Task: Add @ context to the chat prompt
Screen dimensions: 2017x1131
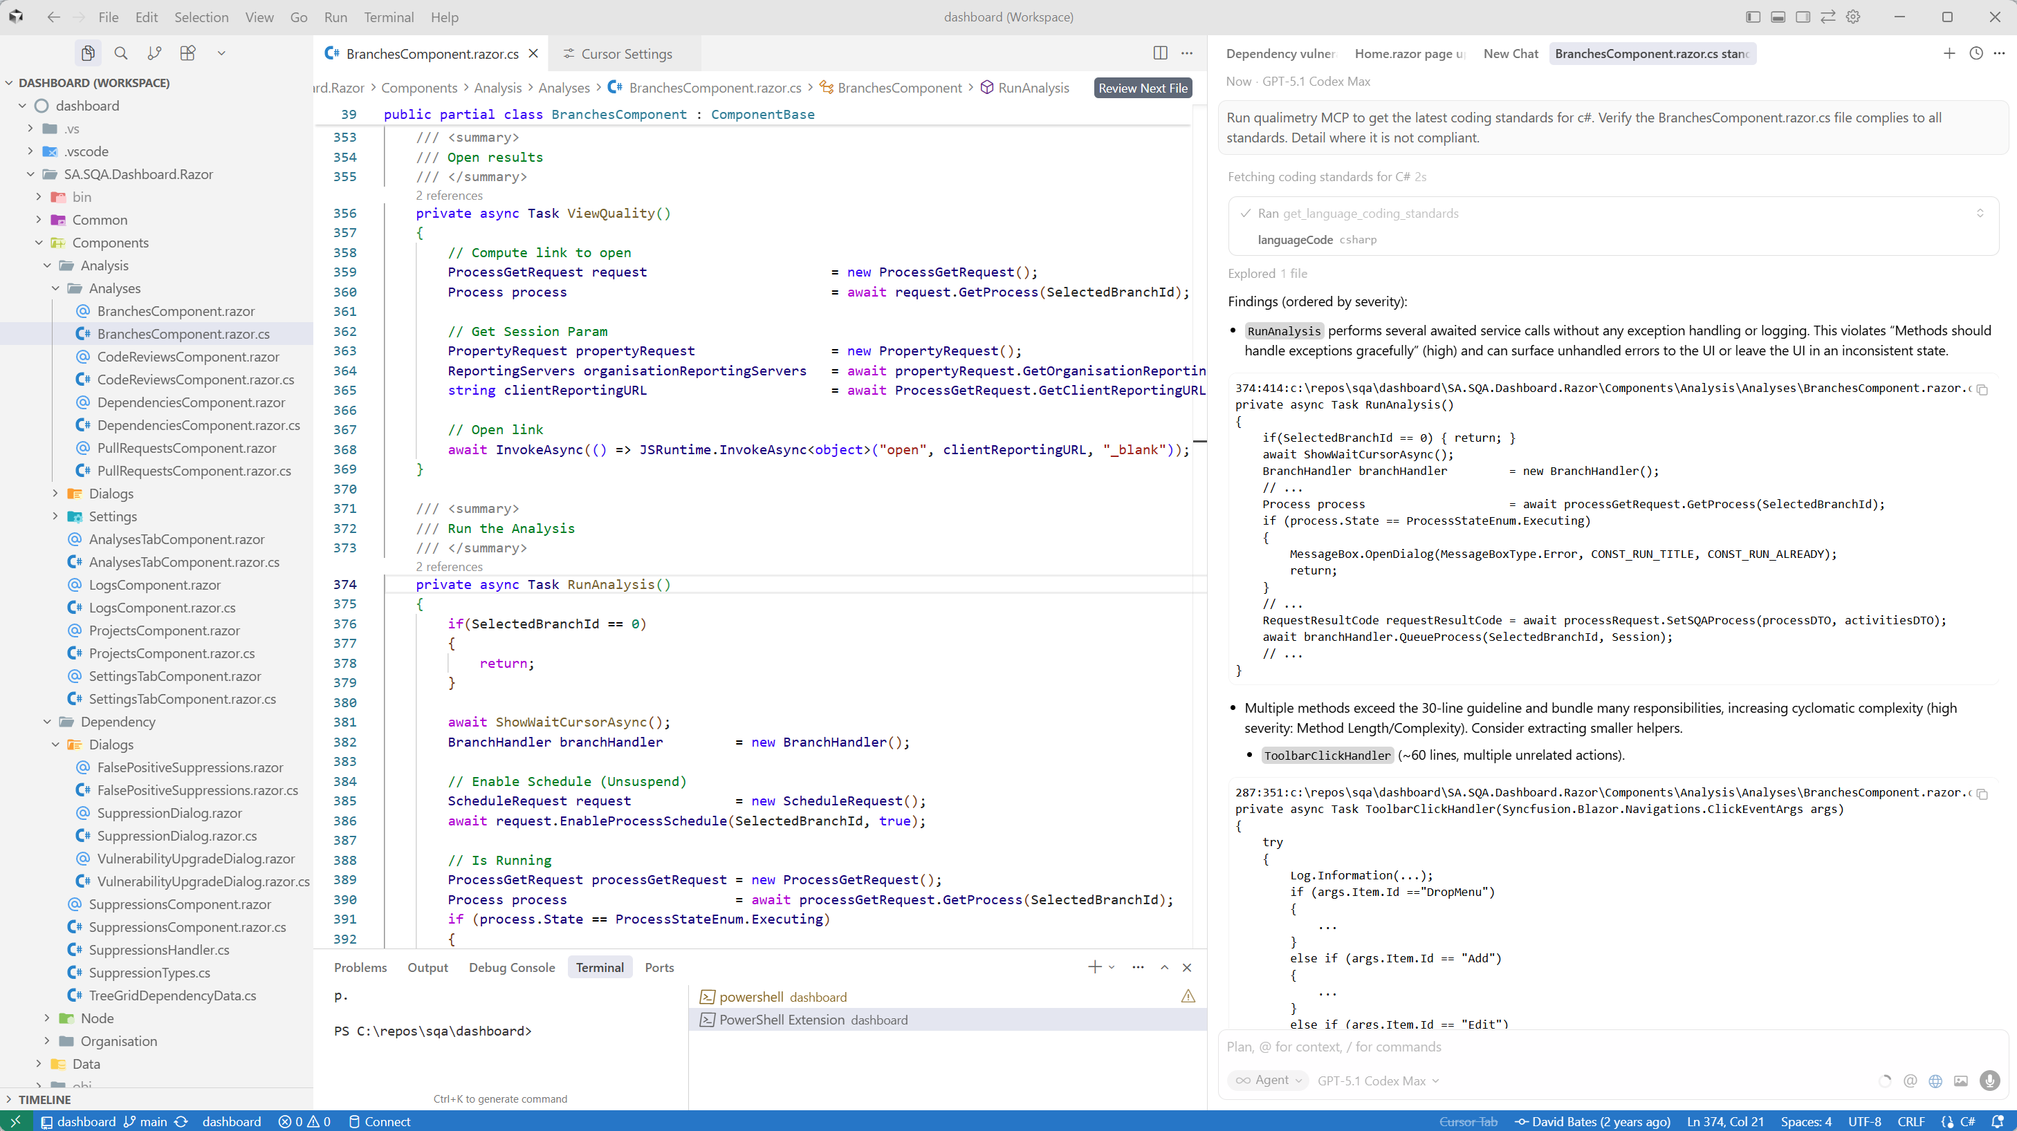Action: pos(1910,1081)
